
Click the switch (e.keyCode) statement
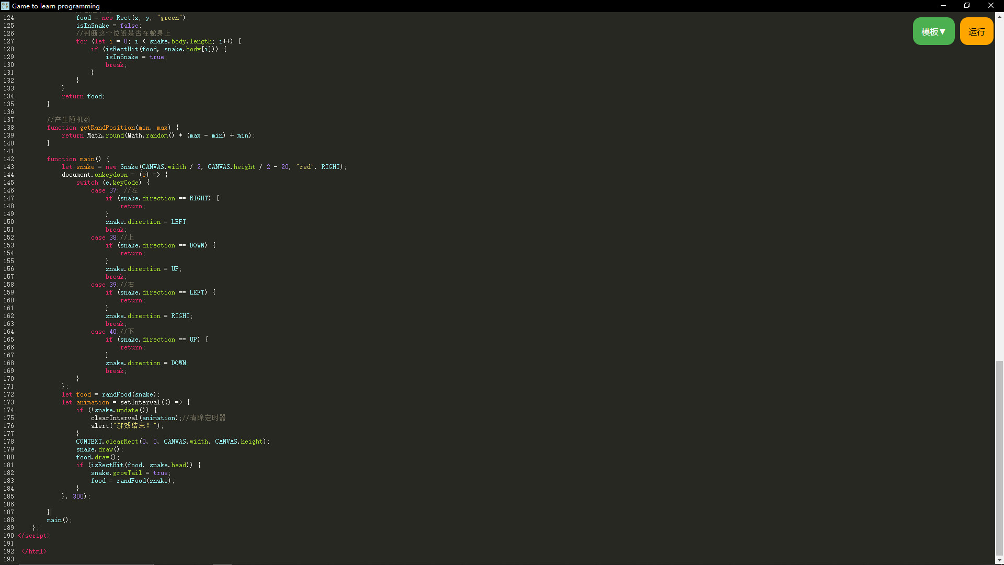112,182
